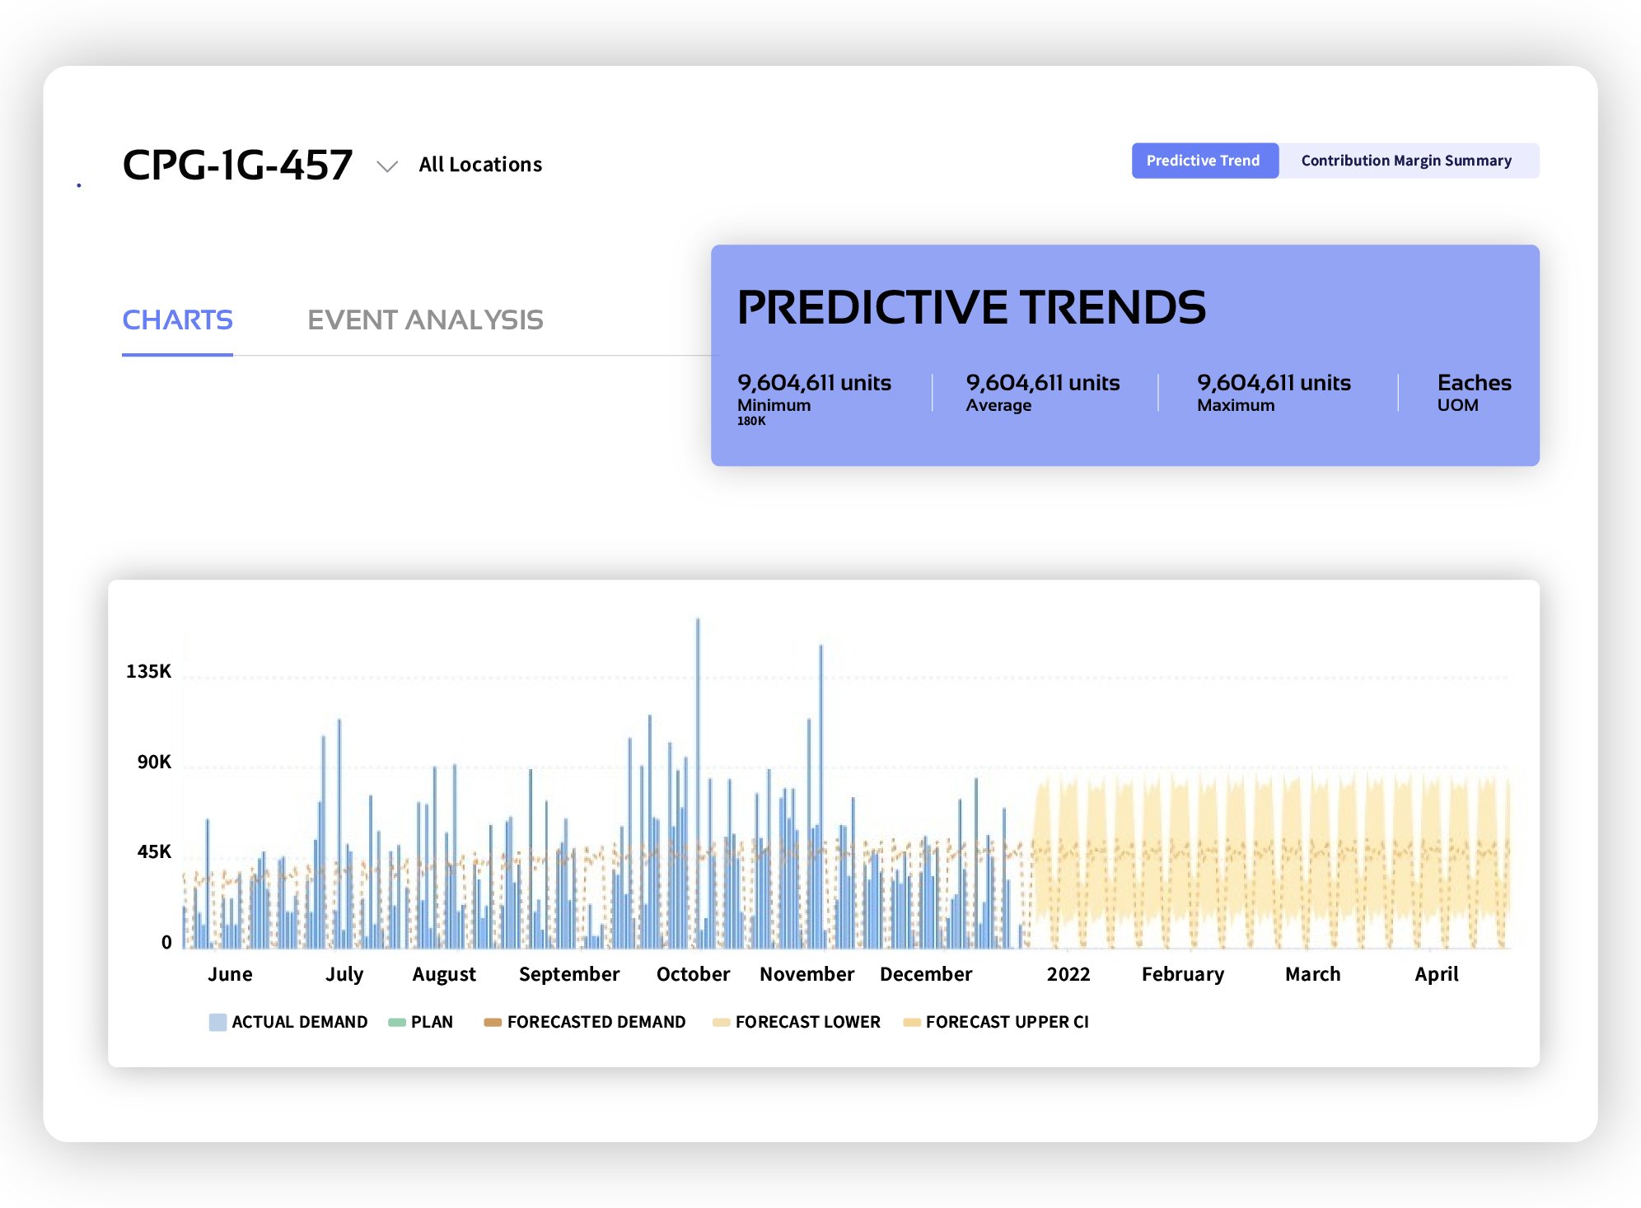This screenshot has height=1208, width=1641.
Task: Click the August axis label
Action: [444, 975]
